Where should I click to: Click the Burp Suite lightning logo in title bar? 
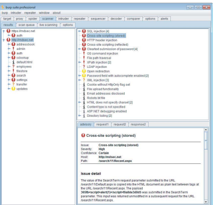pyautogui.click(x=3, y=7)
